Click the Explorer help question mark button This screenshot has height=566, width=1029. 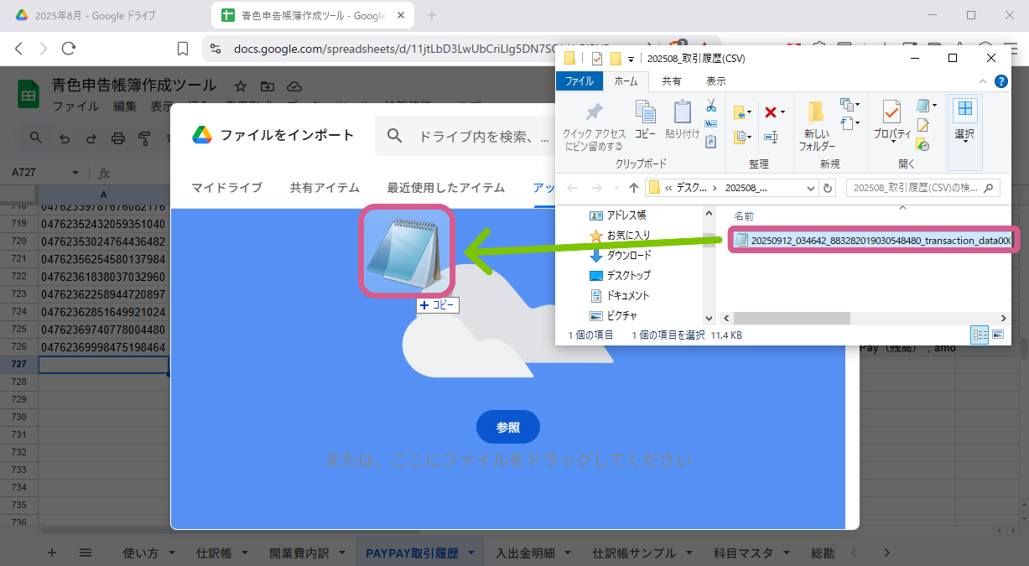[x=1002, y=81]
